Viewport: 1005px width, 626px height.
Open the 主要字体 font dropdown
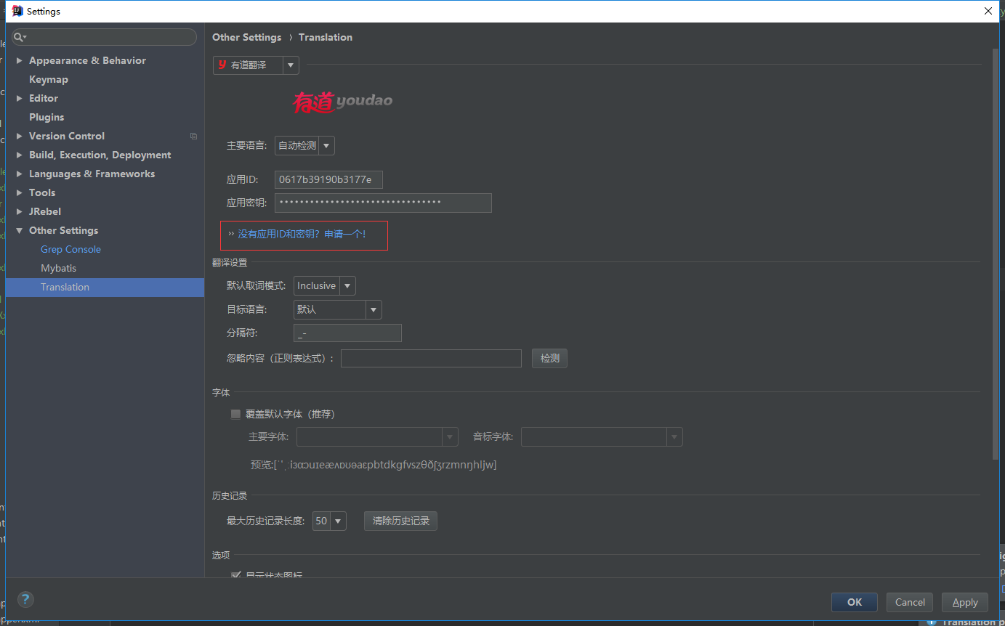[x=377, y=436]
